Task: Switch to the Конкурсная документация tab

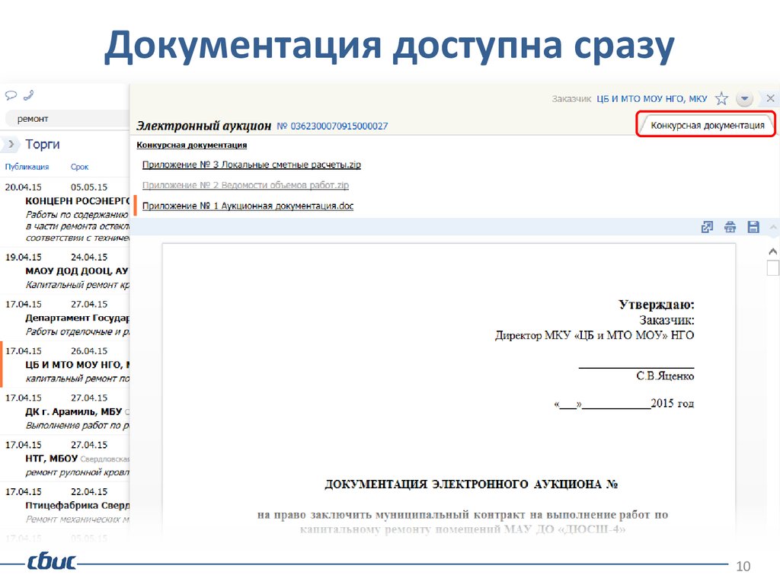Action: (x=707, y=125)
